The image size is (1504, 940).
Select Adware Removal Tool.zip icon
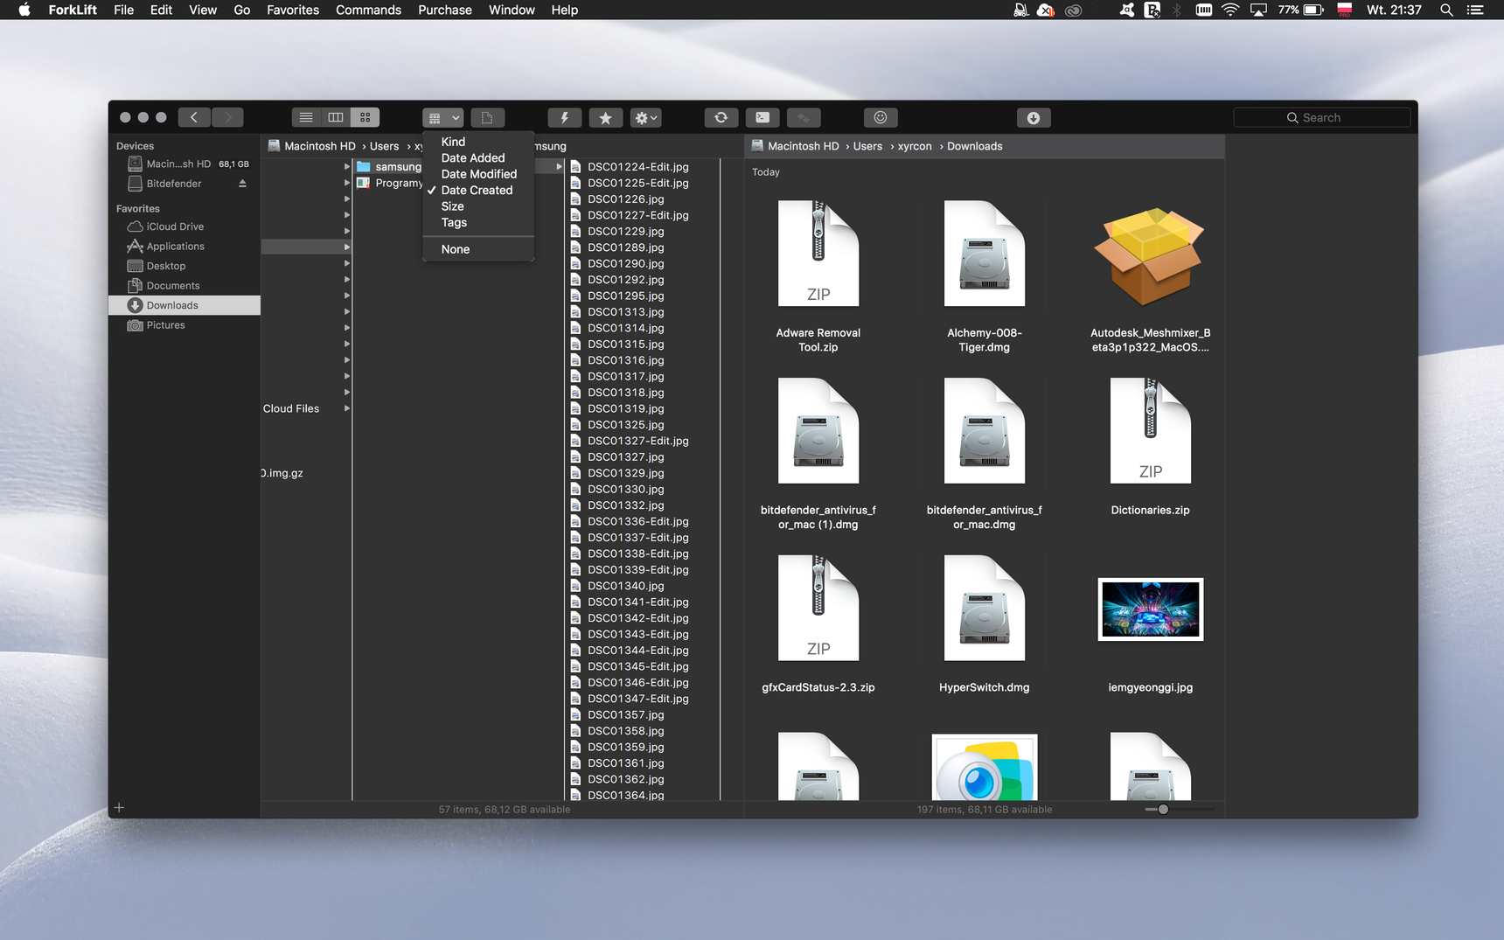(818, 254)
